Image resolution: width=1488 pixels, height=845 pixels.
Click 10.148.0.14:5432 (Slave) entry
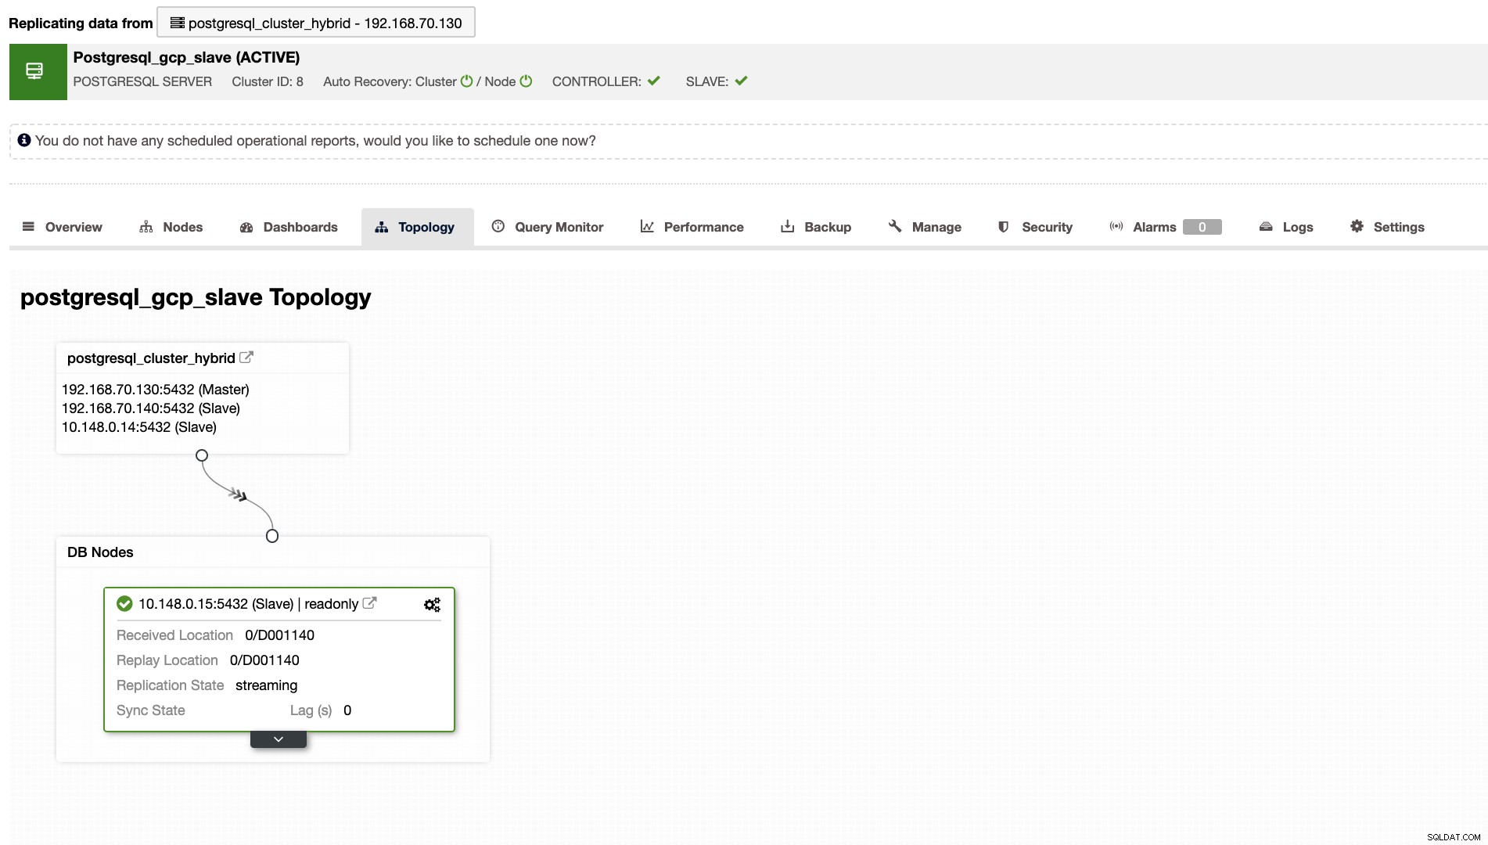[x=139, y=427]
